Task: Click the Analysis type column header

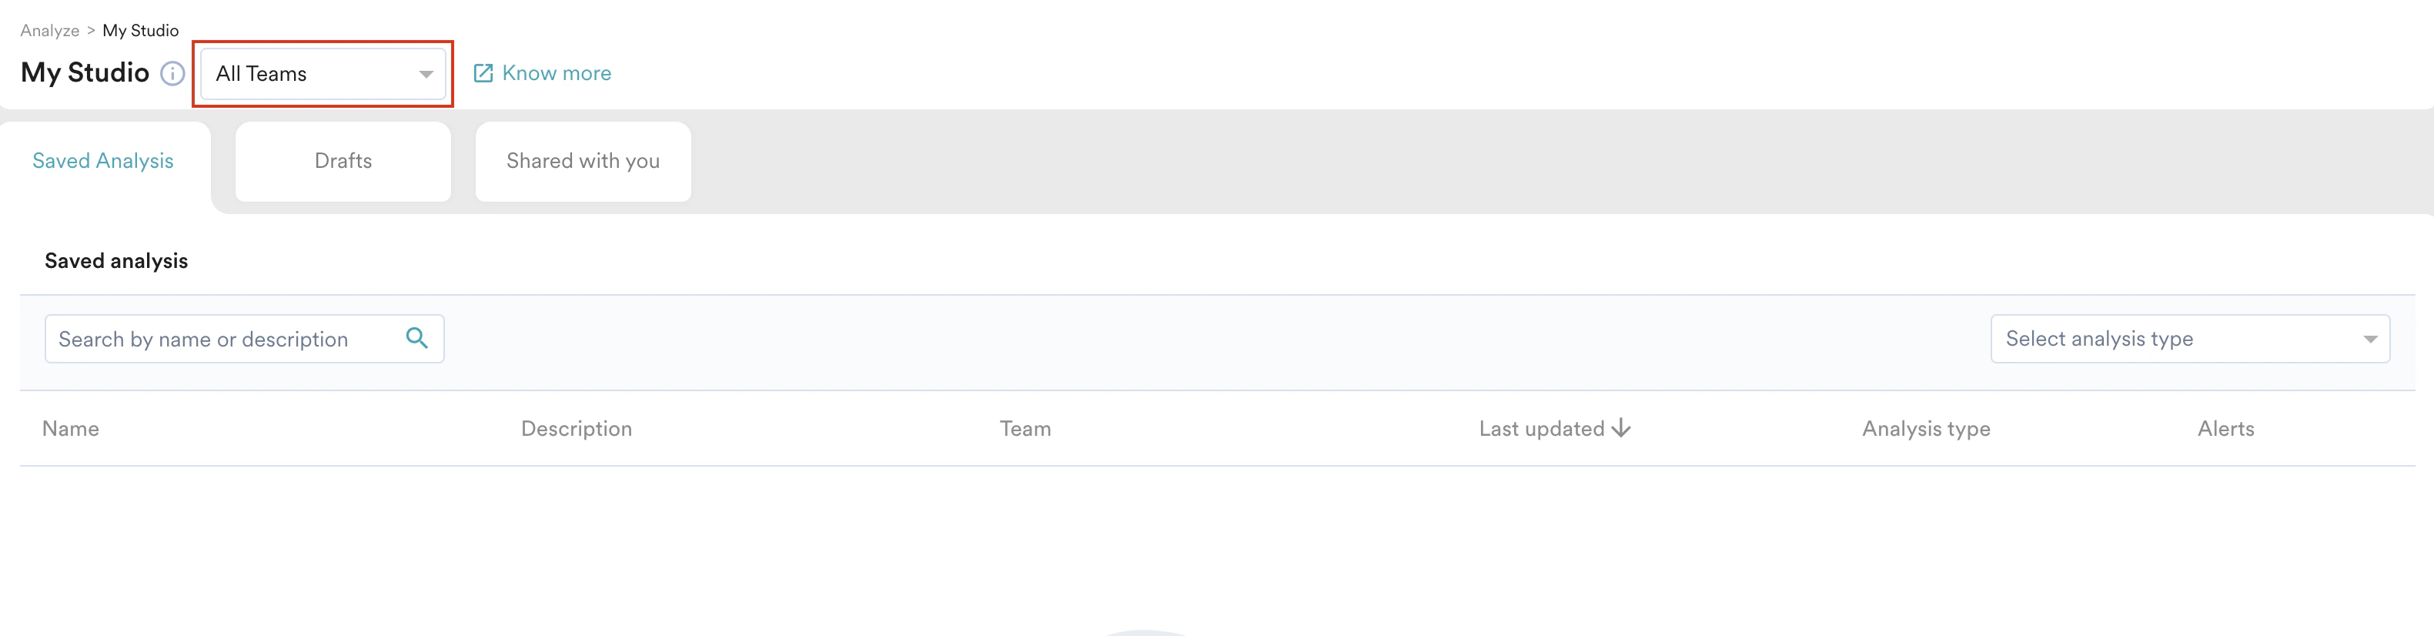Action: 1926,428
